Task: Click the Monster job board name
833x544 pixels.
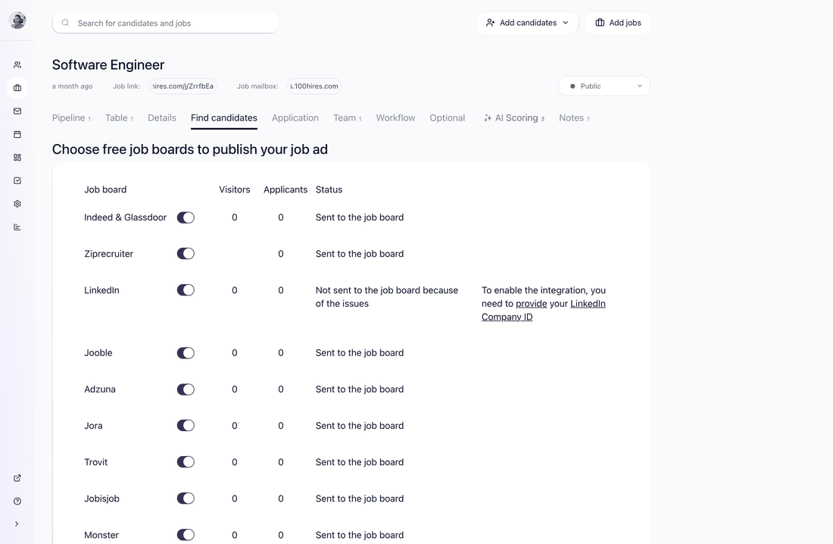Action: pos(101,535)
